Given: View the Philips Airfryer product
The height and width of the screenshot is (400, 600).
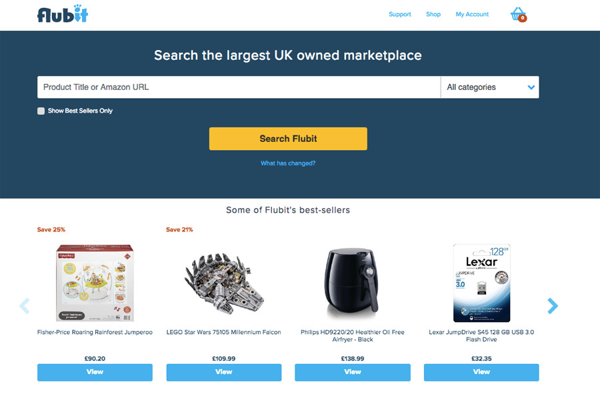Looking at the screenshot, I should 353,372.
